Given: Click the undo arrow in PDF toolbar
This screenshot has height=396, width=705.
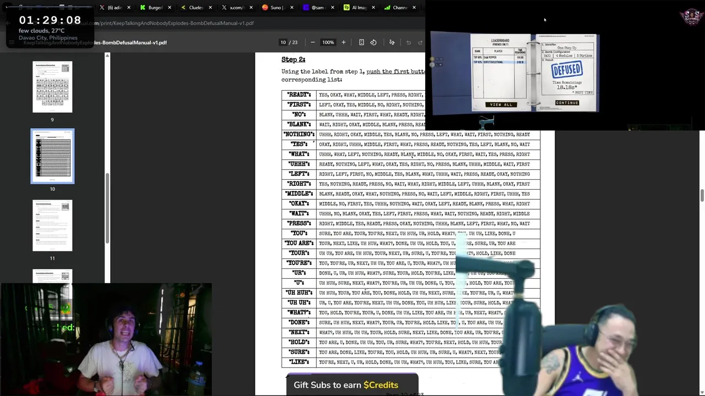Looking at the screenshot, I should (x=409, y=42).
